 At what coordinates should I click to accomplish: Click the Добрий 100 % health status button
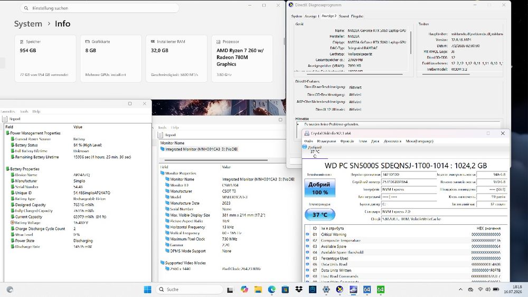coord(319,188)
